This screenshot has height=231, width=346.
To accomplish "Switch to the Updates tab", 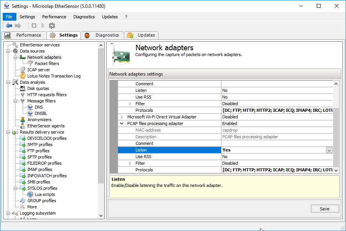I will click(141, 35).
